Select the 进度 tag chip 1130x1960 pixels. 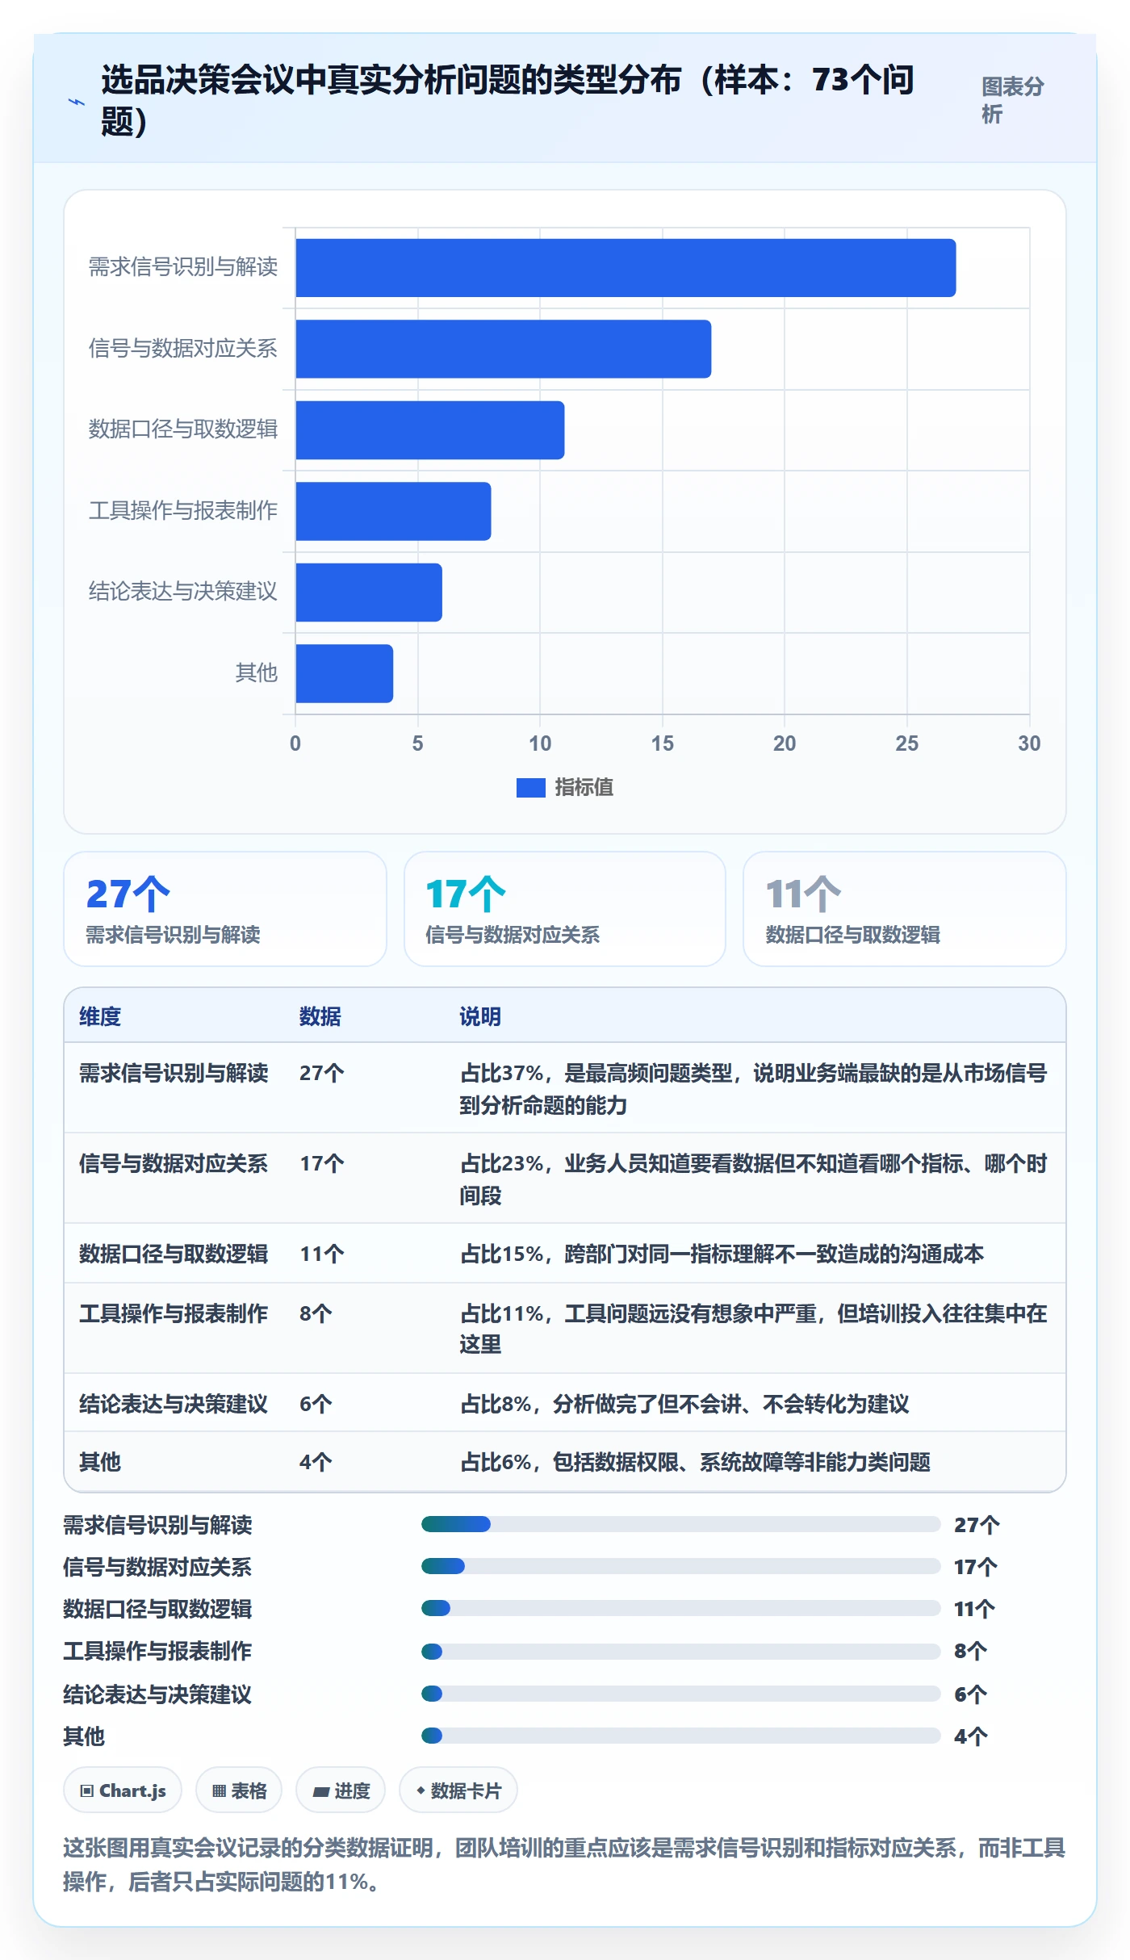(341, 1790)
